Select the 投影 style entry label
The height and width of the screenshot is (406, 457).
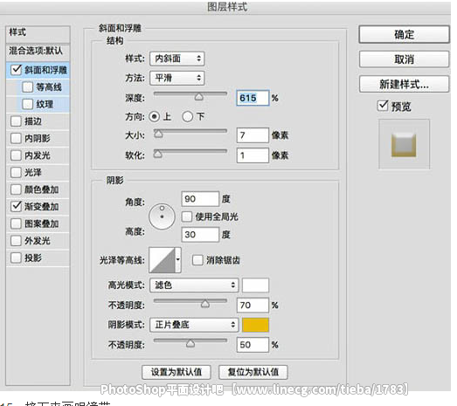[33, 258]
